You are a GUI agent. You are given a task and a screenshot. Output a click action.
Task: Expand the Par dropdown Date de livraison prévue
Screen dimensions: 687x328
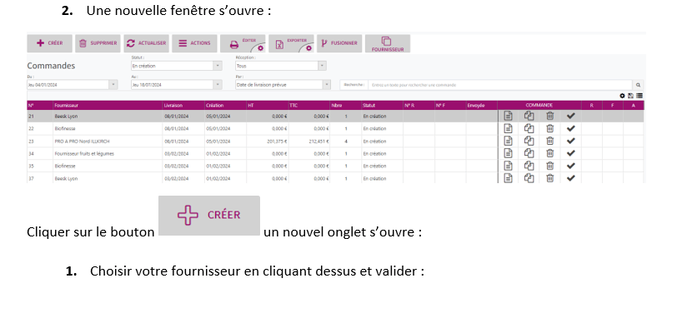coord(327,85)
